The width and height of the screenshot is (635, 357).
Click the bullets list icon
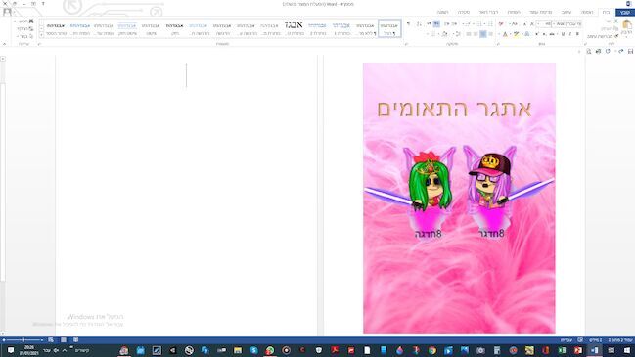(490, 23)
